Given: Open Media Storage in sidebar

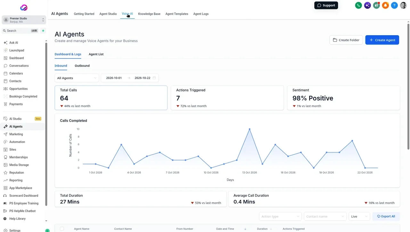Looking at the screenshot, I should 19,165.
